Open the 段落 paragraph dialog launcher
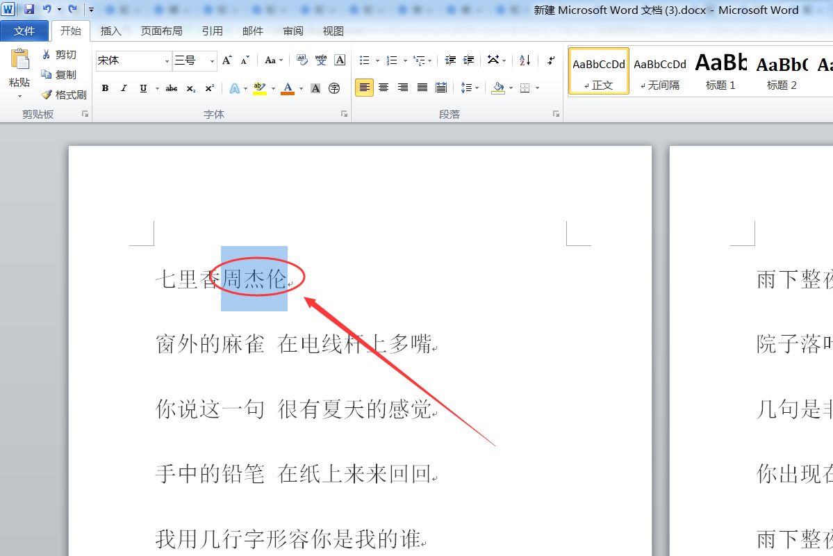The image size is (833, 556). 556,114
